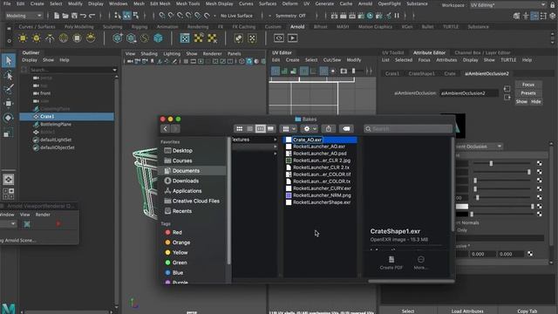558x314 pixels.
Task: Switch Finder to list view
Action: point(250,128)
